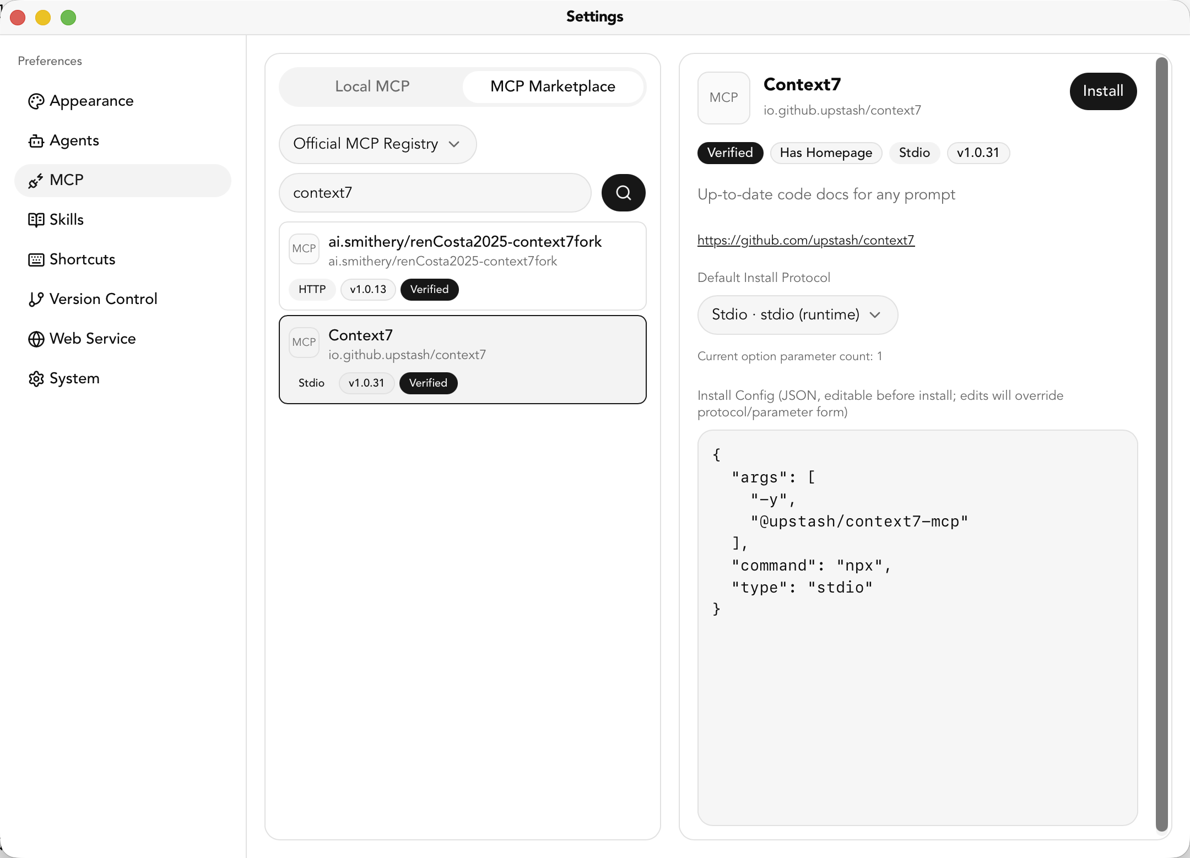Click the Stdio tag on Context7 list card

(x=311, y=383)
